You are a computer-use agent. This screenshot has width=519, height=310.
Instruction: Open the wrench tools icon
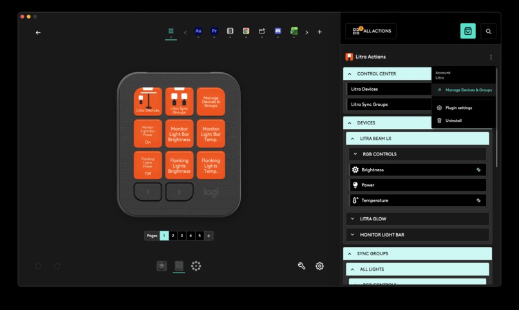coord(301,266)
